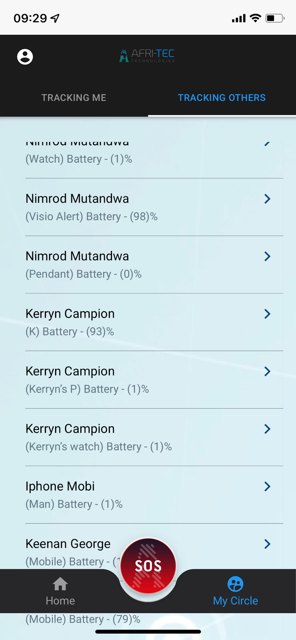Tap the location arrow beside the time
The height and width of the screenshot is (640, 296).
[x=55, y=18]
